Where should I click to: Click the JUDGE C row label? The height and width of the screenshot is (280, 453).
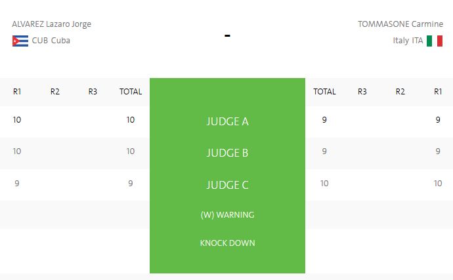(x=227, y=185)
